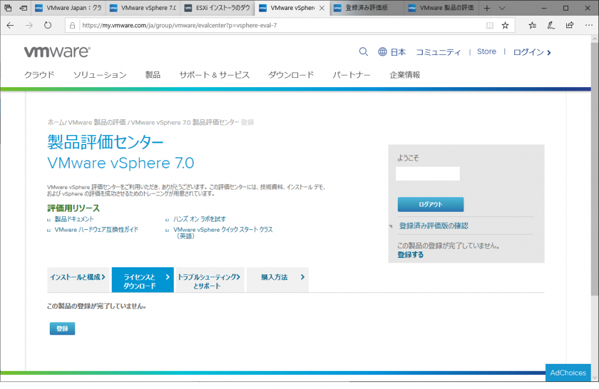Open the ソリューション menu
This screenshot has width=599, height=389.
100,75
